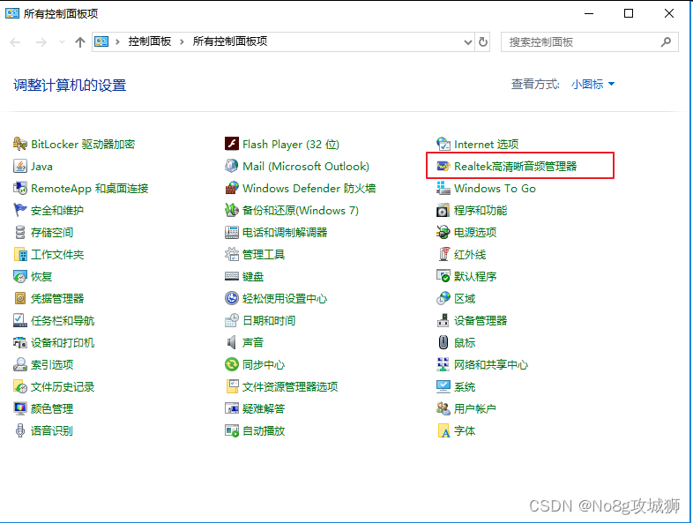Select 控制面板 in the address breadcrumb
The image size is (693, 523).
point(150,41)
